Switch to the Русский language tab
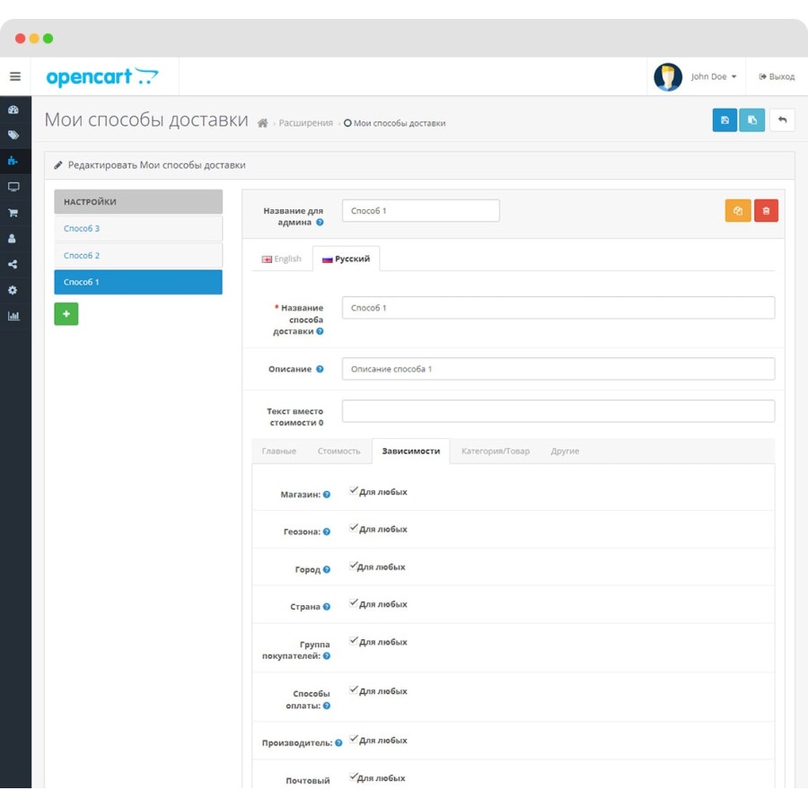Viewport: 808px width, 808px height. tap(347, 259)
